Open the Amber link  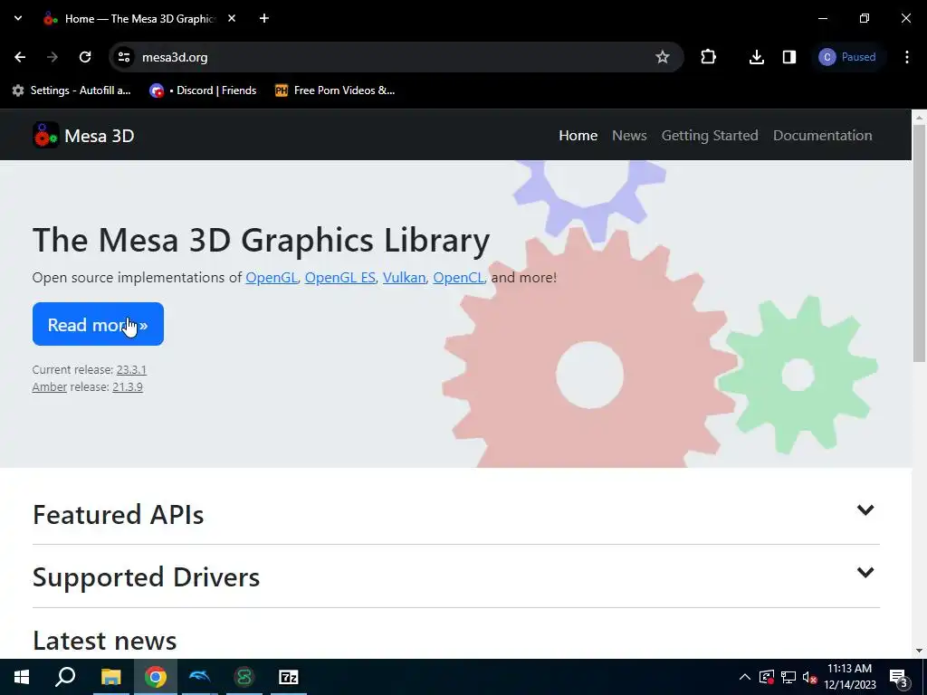click(49, 387)
